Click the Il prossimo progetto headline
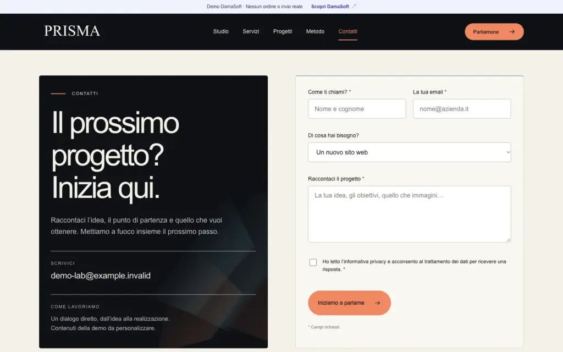Viewport: 563px width, 352px height. tap(115, 155)
